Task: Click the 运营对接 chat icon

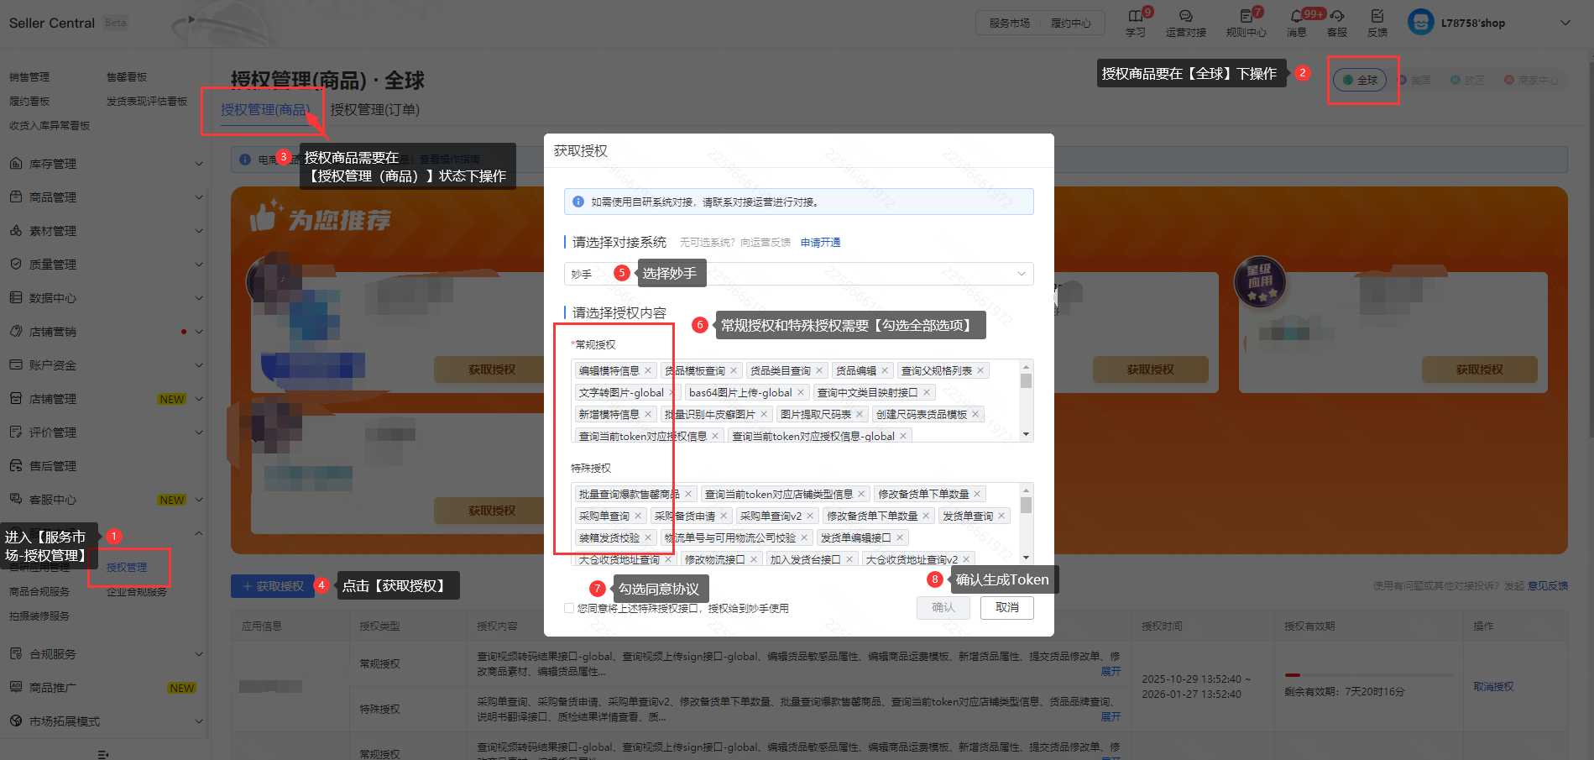Action: [1185, 16]
